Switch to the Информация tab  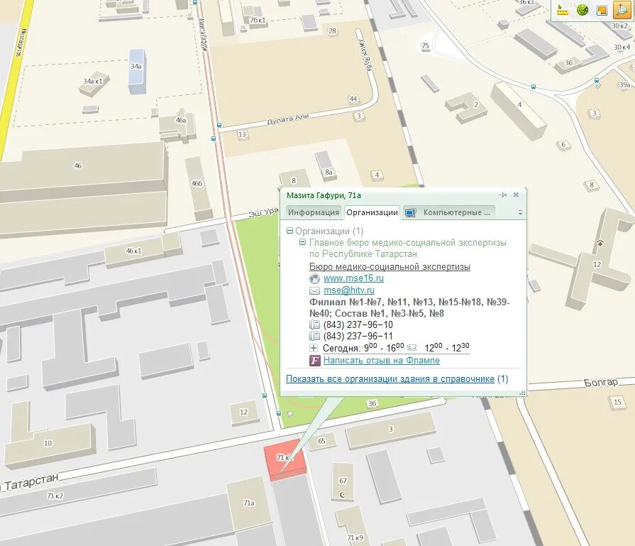pos(314,212)
